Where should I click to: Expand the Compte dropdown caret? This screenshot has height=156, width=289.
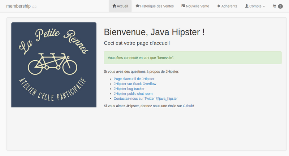[264, 6]
